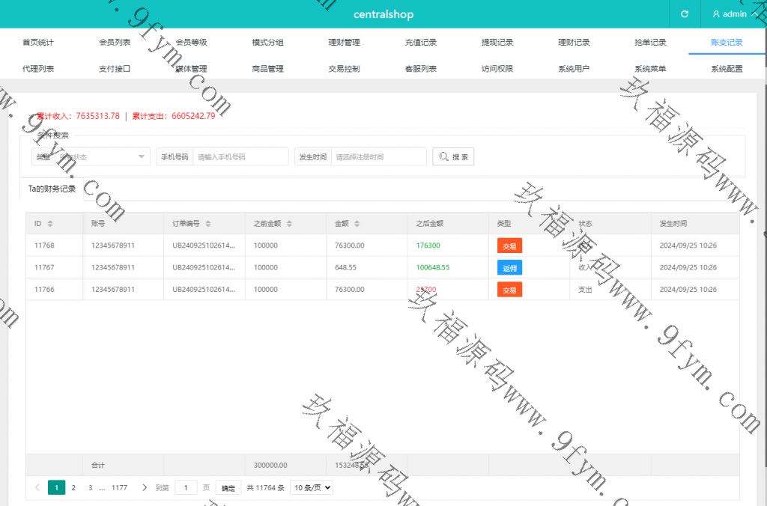Open the 发生时间 date picker field
This screenshot has height=506, width=767.
pyautogui.click(x=378, y=156)
